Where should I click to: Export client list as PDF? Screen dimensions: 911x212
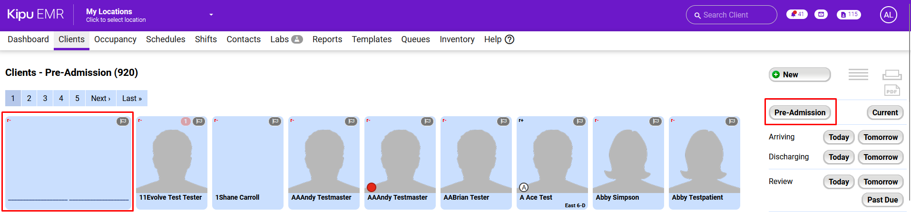892,90
